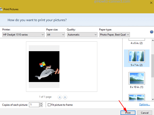Viewport: 154px width, 115px height.
Task: Enable Fit picture to frame checkbox
Action: [x=49, y=105]
